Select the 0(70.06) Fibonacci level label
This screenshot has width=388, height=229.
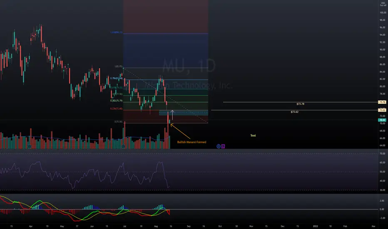[x=119, y=122]
